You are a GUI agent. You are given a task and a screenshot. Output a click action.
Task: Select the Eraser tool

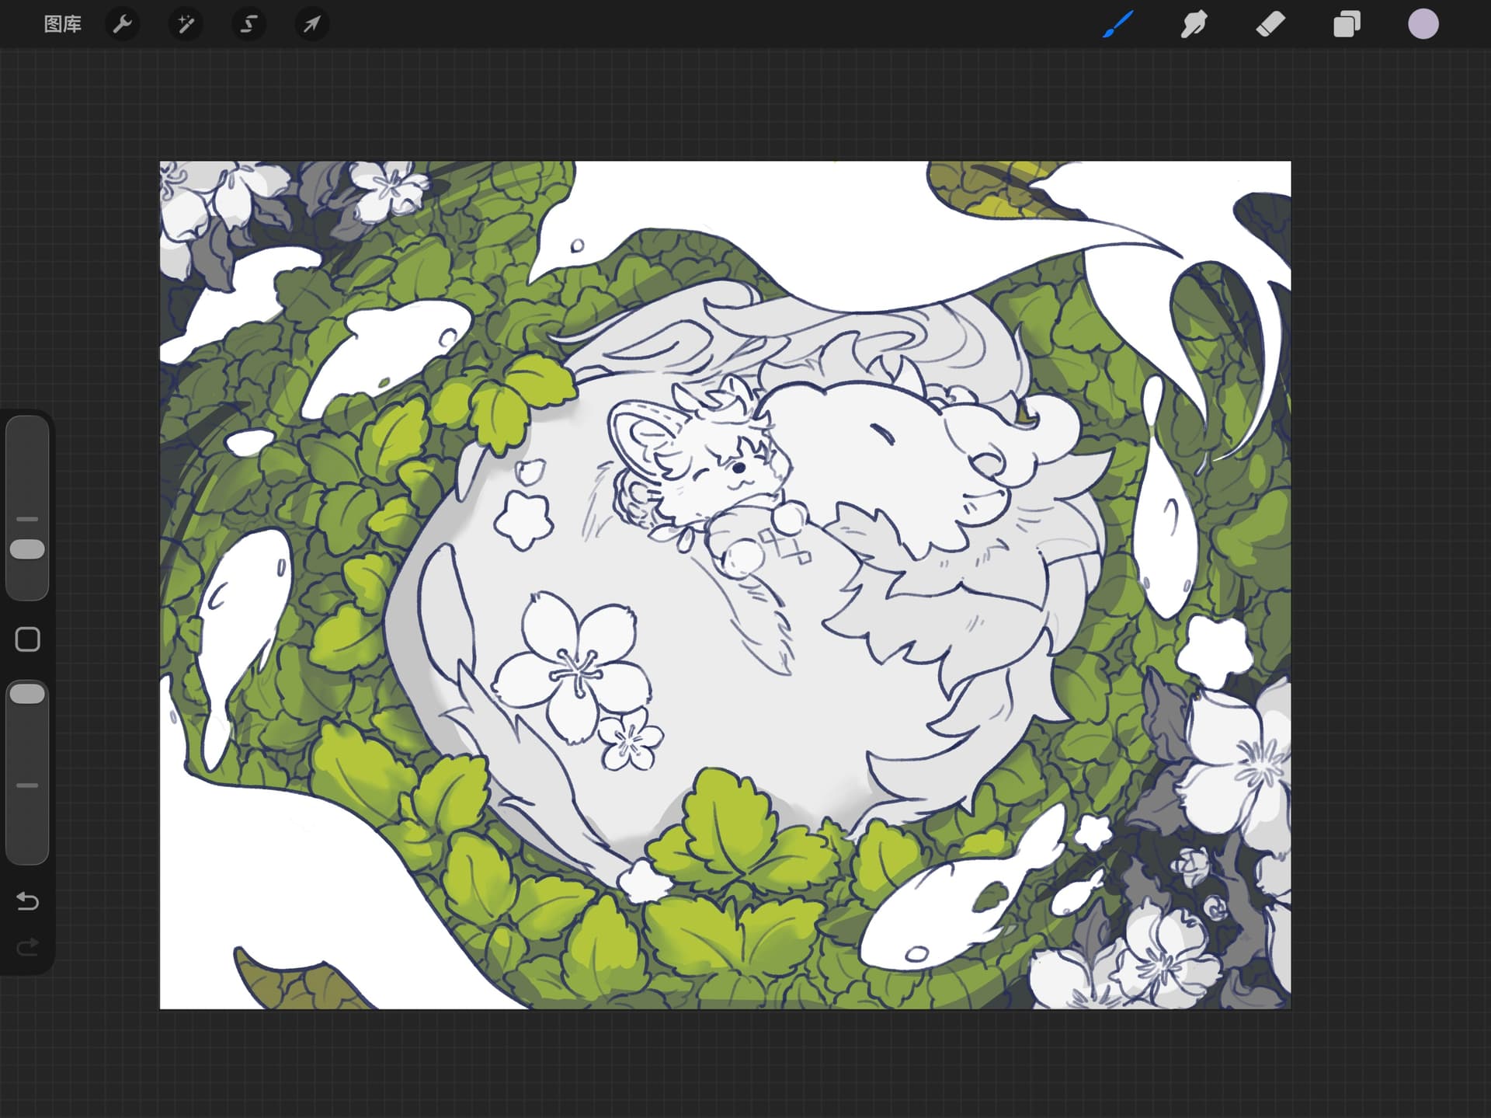[x=1270, y=24]
